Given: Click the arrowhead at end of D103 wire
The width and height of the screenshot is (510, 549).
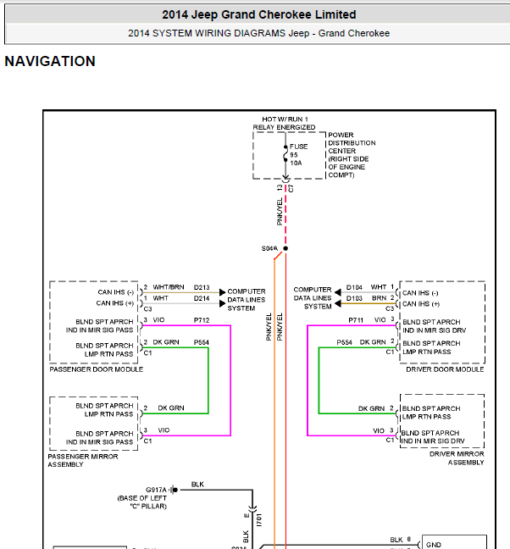Looking at the screenshot, I should coord(338,303).
